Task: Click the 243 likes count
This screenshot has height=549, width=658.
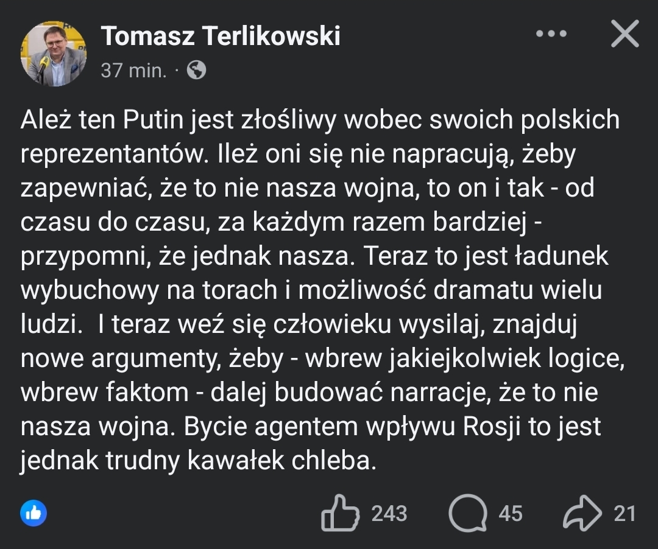Action: click(x=389, y=513)
